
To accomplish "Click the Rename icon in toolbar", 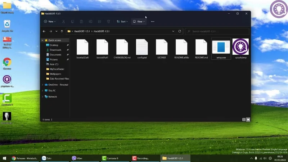I will [x=91, y=22].
